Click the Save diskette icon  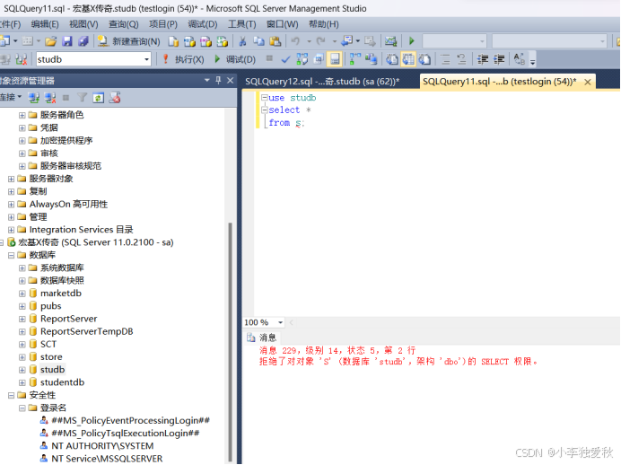67,40
